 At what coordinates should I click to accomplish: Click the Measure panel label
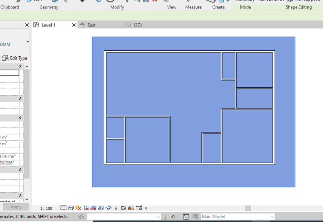[x=193, y=7]
